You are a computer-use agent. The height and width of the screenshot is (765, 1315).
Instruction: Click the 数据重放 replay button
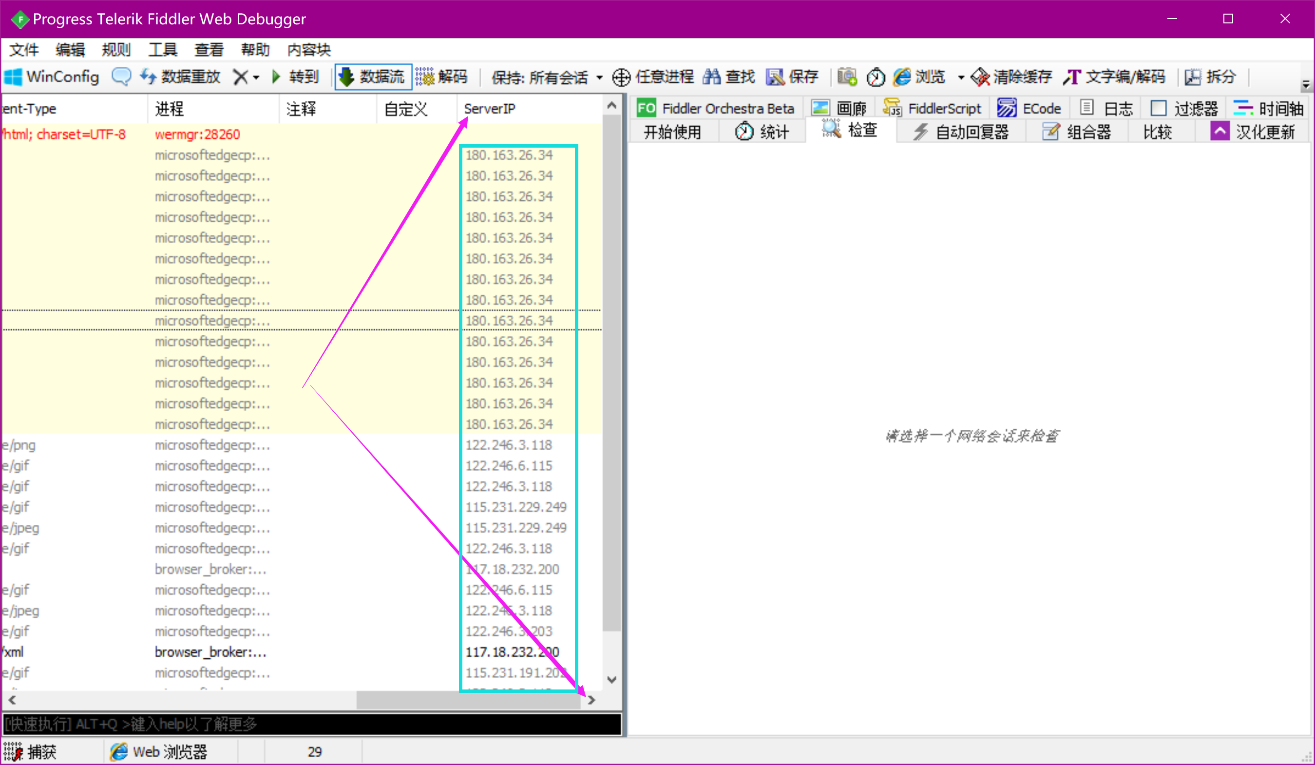pos(180,76)
